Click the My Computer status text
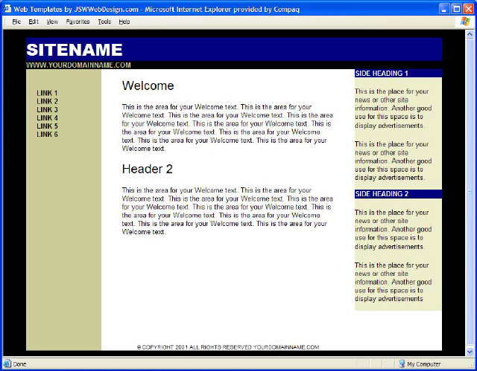Viewport: 477px width, 371px height. (x=424, y=364)
